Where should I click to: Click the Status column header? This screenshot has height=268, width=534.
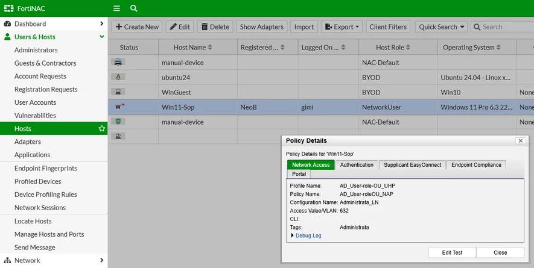(133, 47)
